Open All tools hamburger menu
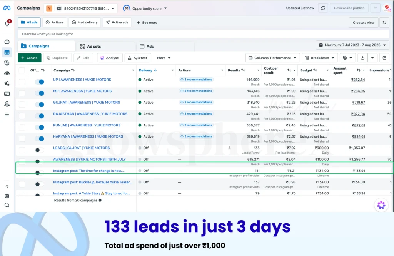The width and height of the screenshot is (394, 256). (x=7, y=115)
